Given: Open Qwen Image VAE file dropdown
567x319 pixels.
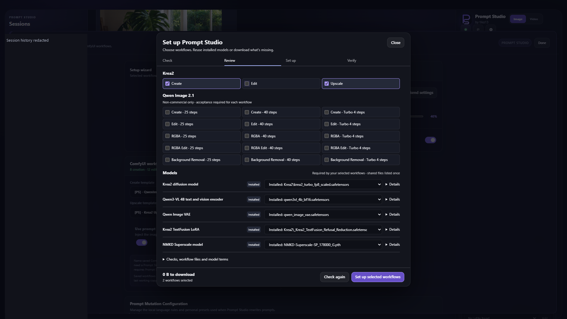Looking at the screenshot, I should (323, 215).
